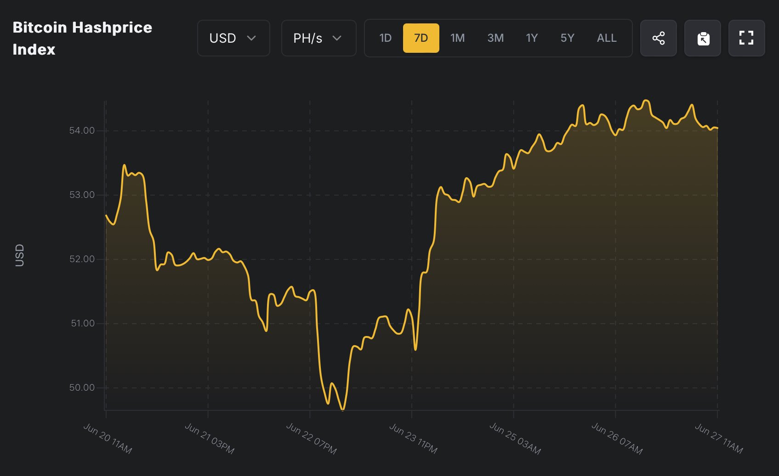Select the highlighted 7D time range

421,38
